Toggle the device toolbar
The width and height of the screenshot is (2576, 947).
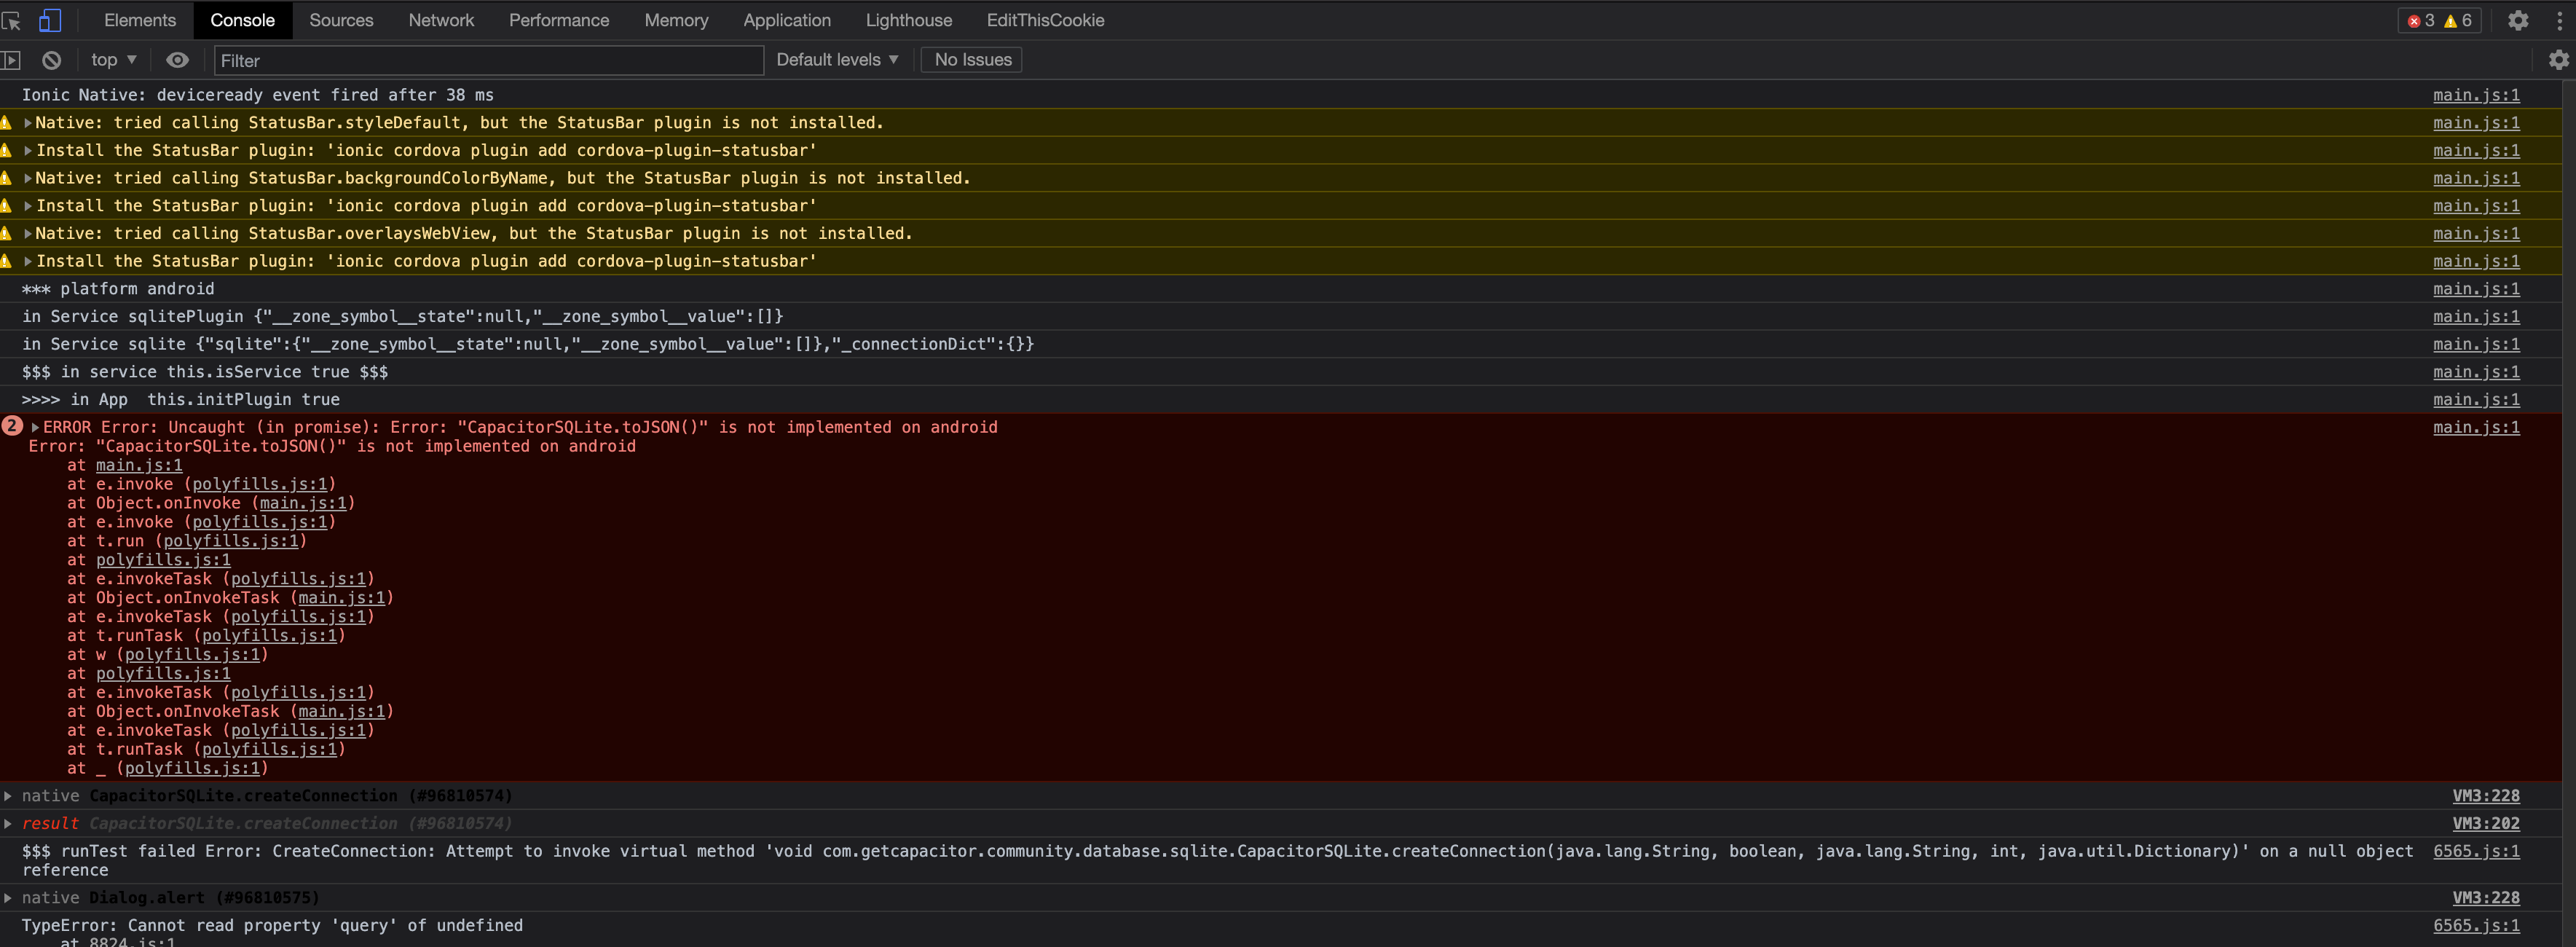[51, 20]
